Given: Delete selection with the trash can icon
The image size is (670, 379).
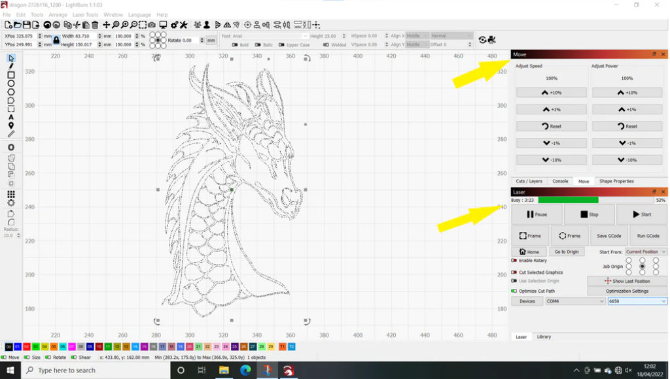Looking at the screenshot, I should 96,25.
